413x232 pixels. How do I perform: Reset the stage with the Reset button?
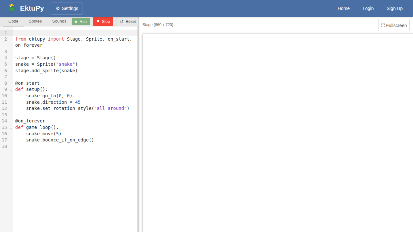click(x=127, y=22)
